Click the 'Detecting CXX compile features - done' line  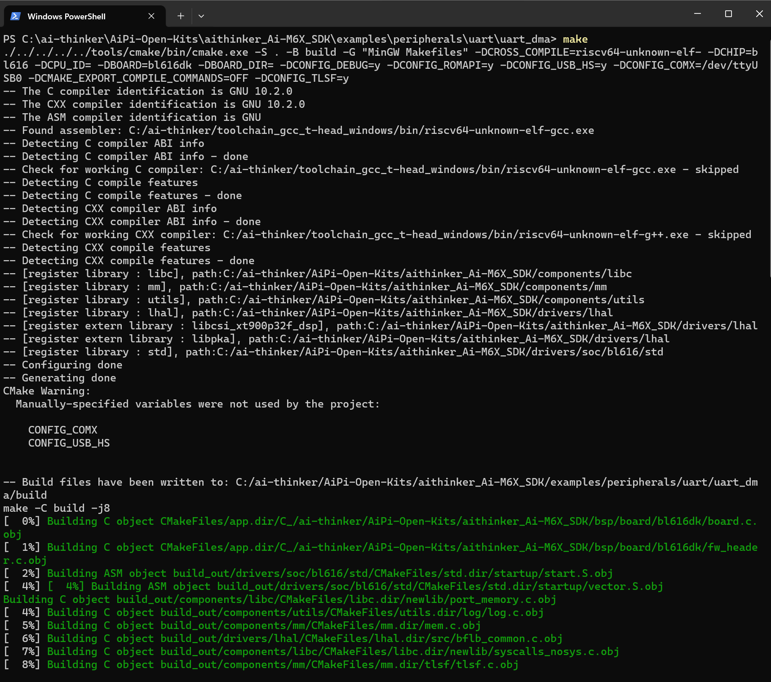point(129,261)
